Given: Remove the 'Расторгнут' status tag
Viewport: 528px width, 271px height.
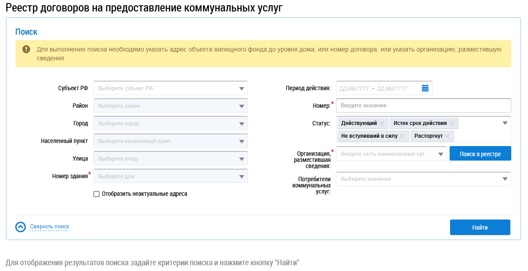Looking at the screenshot, I should 447,136.
